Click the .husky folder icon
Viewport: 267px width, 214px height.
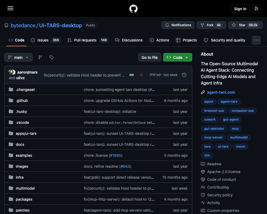(x=11, y=111)
